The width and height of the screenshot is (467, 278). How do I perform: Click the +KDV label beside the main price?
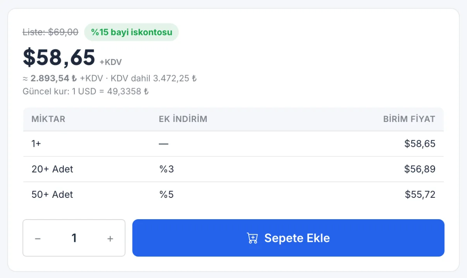click(111, 62)
